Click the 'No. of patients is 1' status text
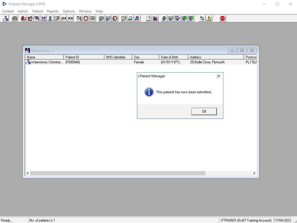 [42, 220]
